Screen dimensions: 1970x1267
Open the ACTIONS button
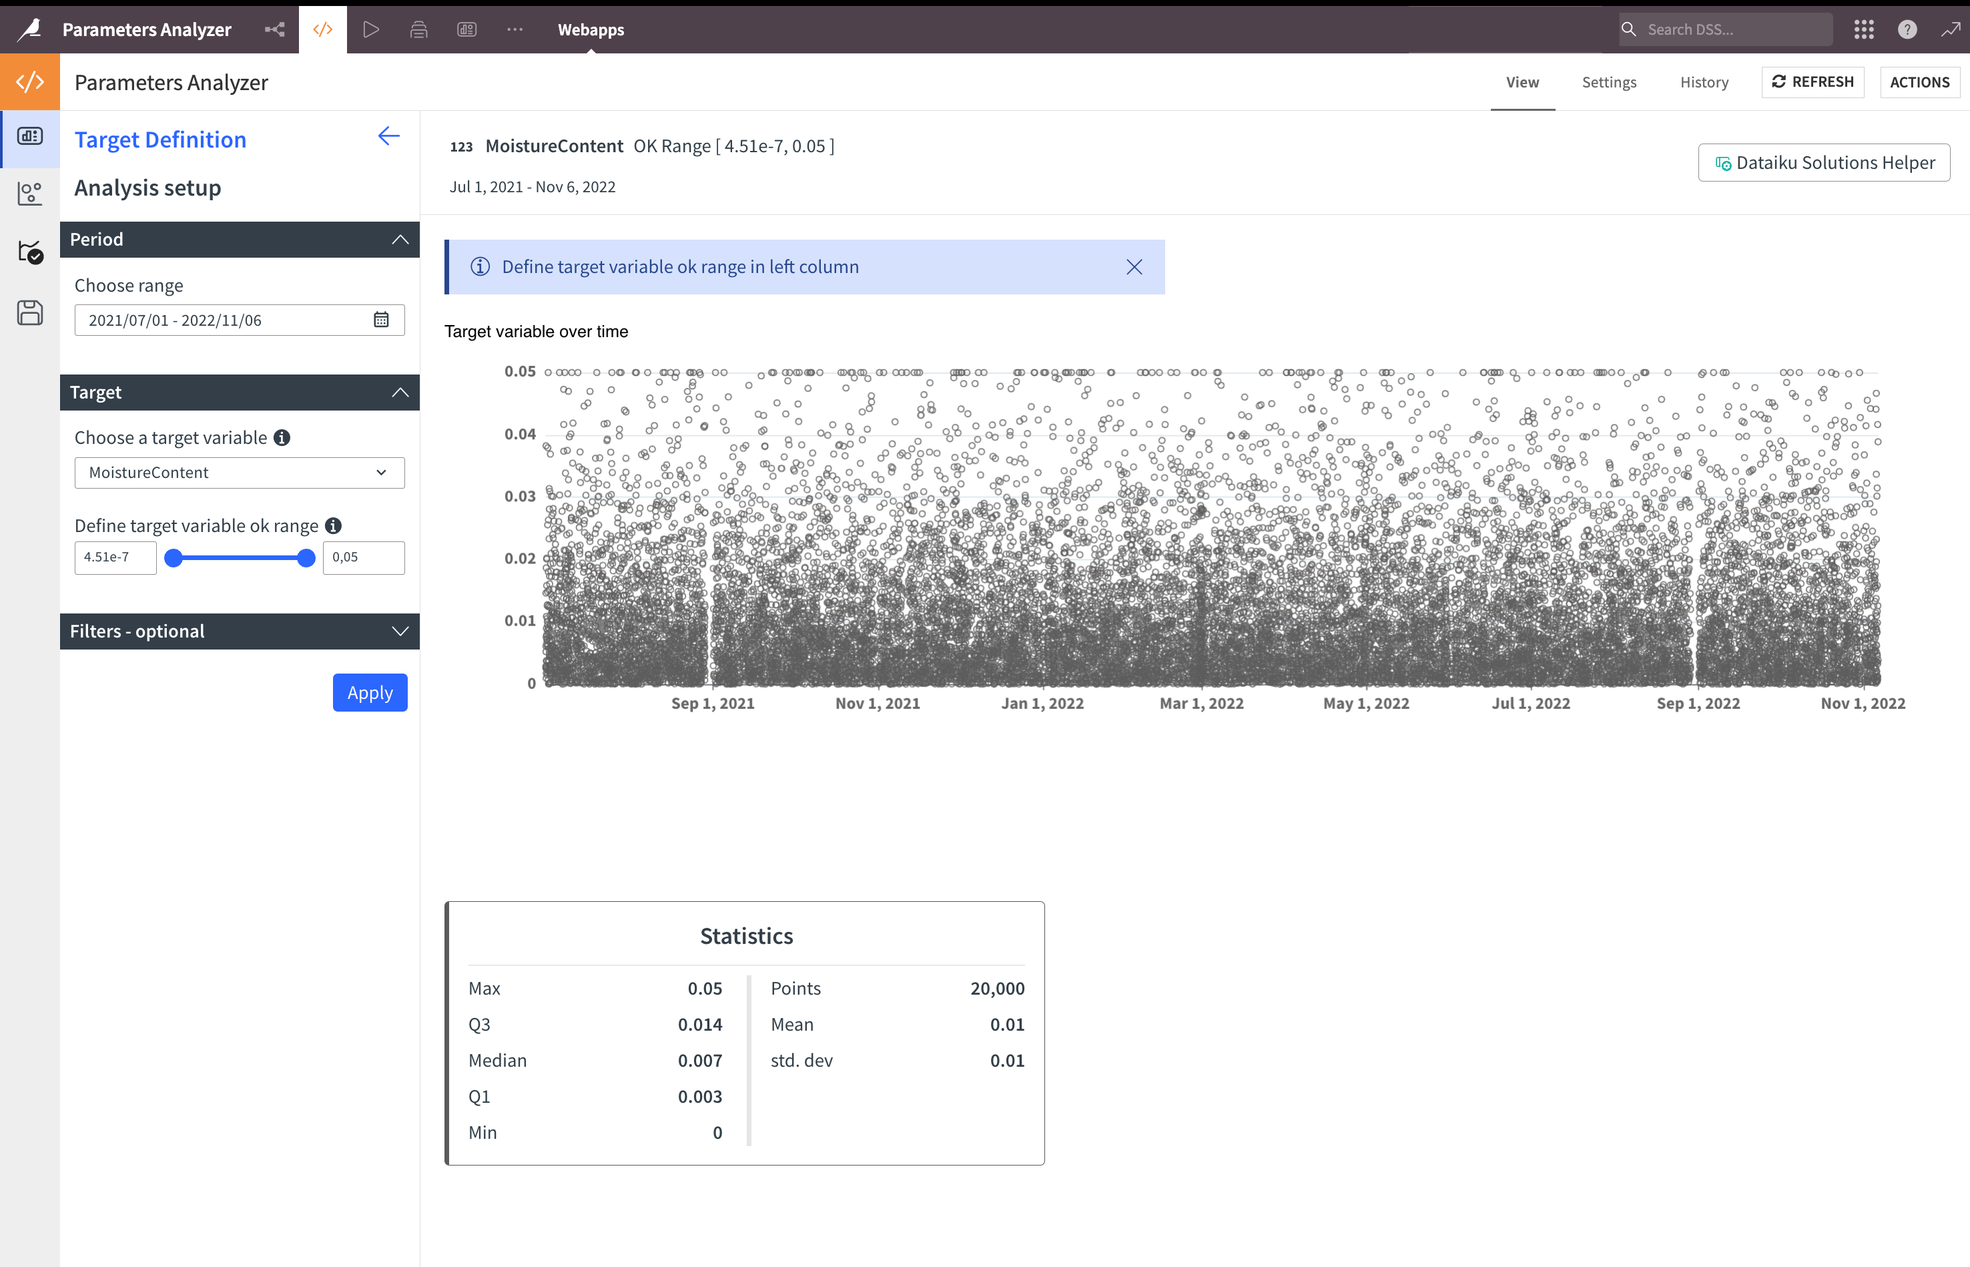[x=1919, y=82]
